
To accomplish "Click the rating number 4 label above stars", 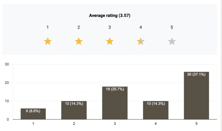I will (141, 27).
